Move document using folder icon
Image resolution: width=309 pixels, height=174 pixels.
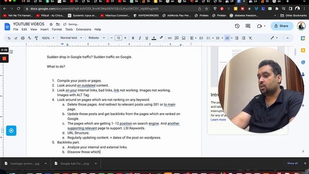(x=58, y=24)
